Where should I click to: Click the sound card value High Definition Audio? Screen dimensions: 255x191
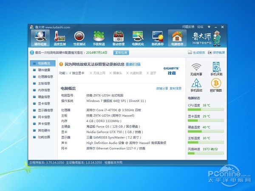coord(126,143)
